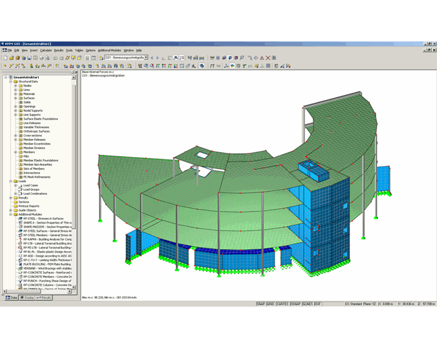Image resolution: width=437 pixels, height=349 pixels.
Task: Click the warning triangle toolbar icon
Action: (x=262, y=58)
